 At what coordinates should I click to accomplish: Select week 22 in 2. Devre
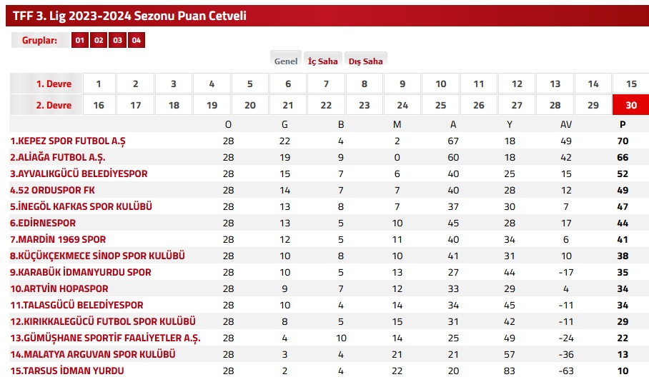326,105
